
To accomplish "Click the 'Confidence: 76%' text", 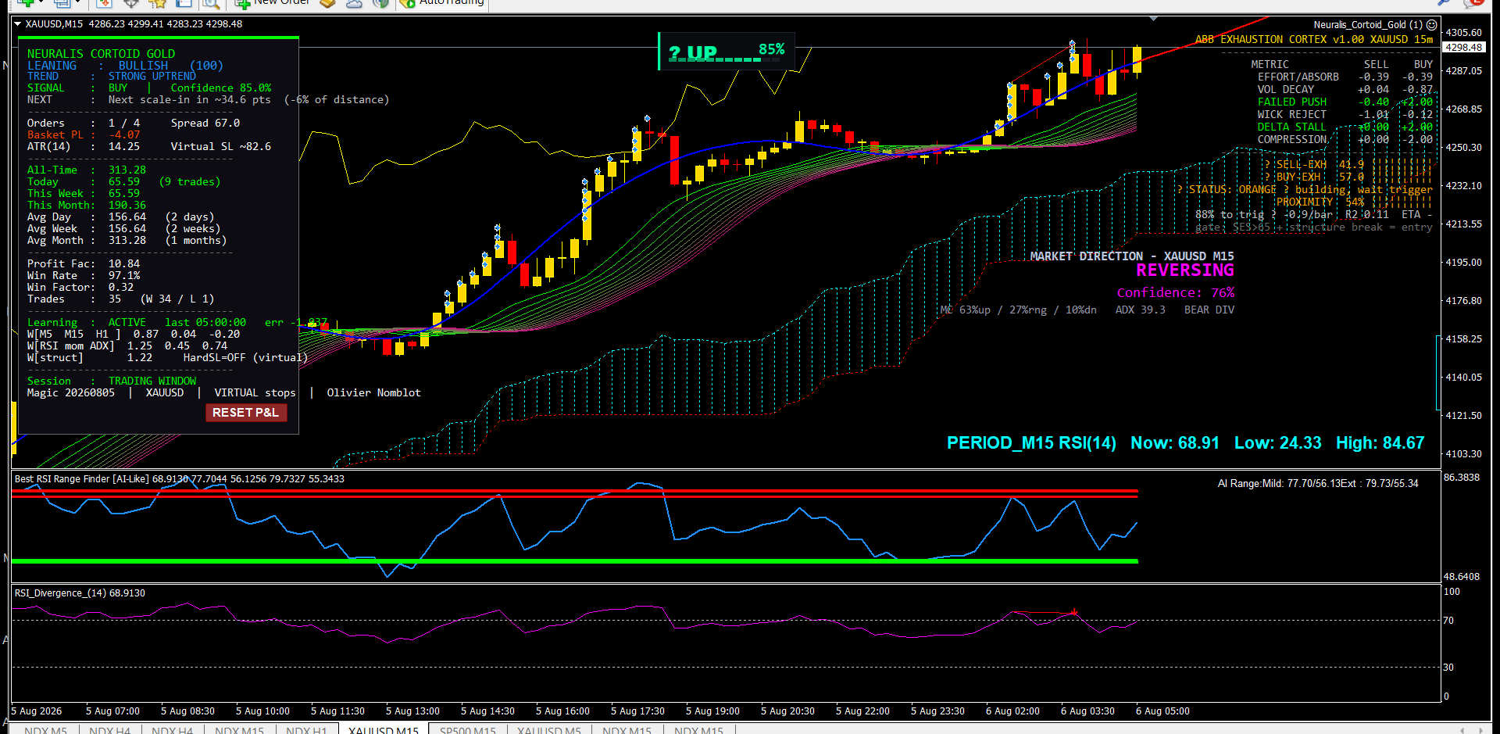I will (x=1176, y=292).
